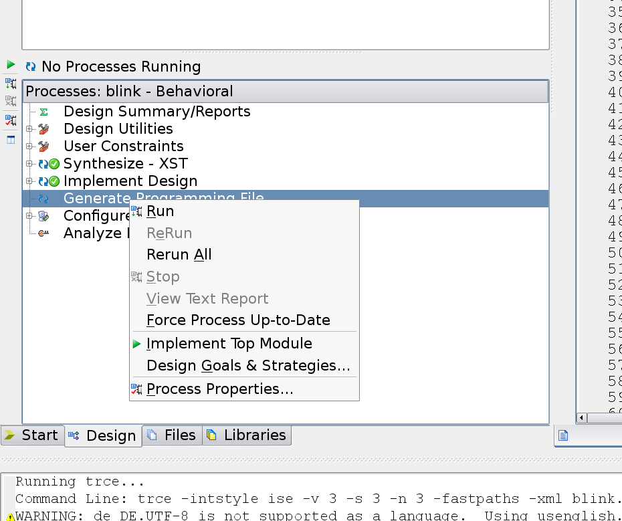Expand the Implement Design node

tap(29, 181)
